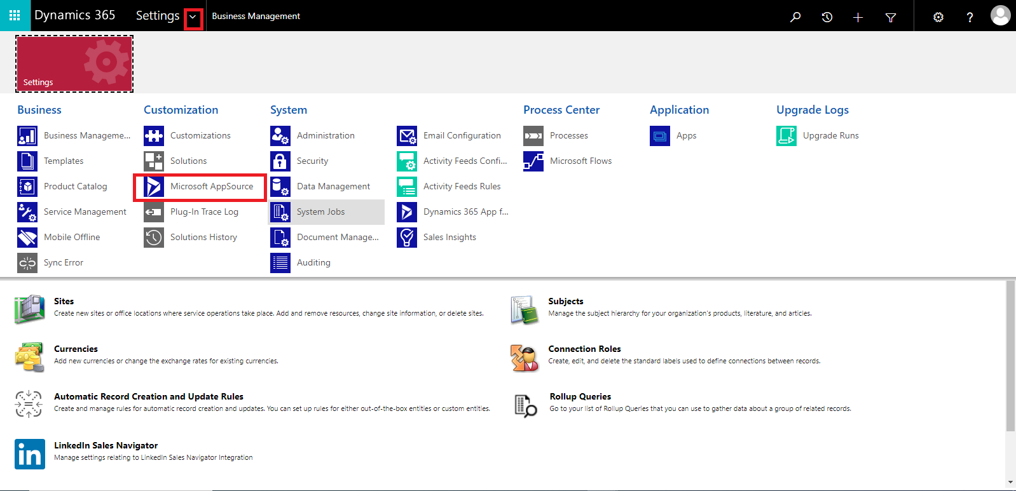
Task: Click the search magnifier icon
Action: (795, 17)
